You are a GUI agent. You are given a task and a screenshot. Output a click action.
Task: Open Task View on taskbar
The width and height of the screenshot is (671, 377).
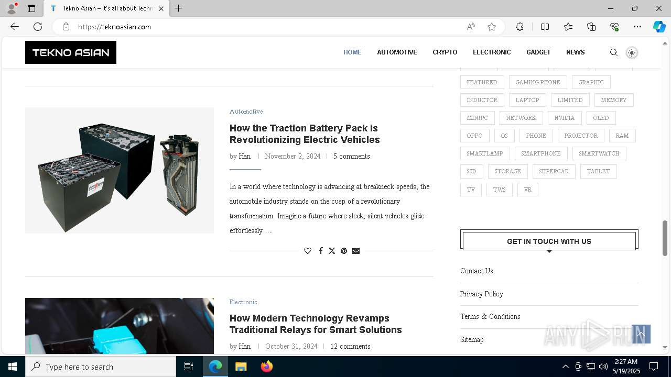coord(189,367)
